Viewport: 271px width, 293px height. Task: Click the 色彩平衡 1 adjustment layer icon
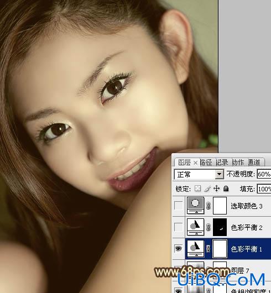[x=195, y=249]
